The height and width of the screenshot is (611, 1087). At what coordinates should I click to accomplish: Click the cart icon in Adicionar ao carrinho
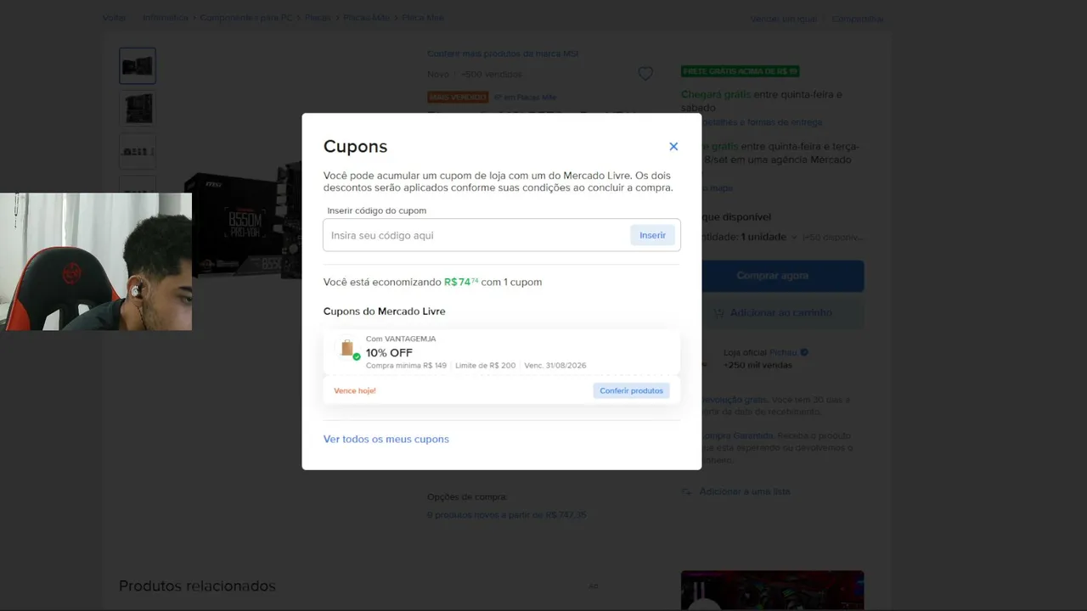pos(718,312)
